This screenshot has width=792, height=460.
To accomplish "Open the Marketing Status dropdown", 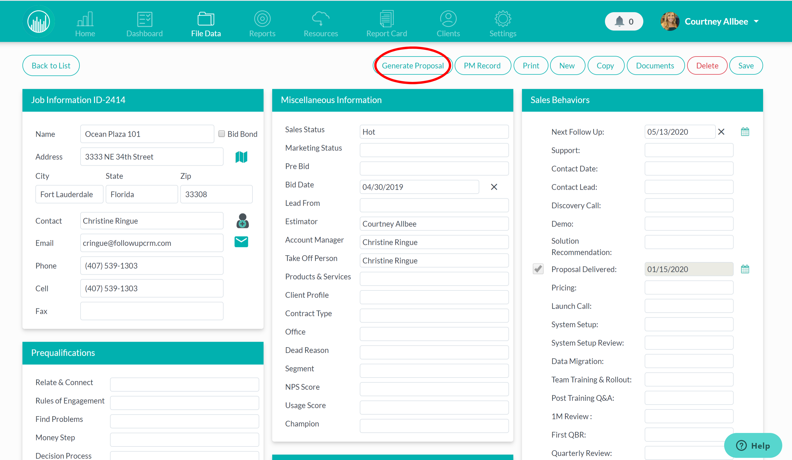I will [x=434, y=150].
